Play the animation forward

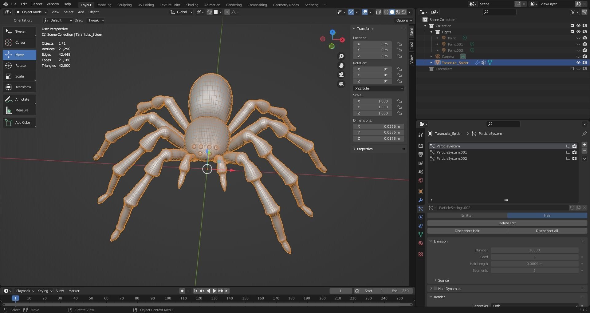click(214, 291)
